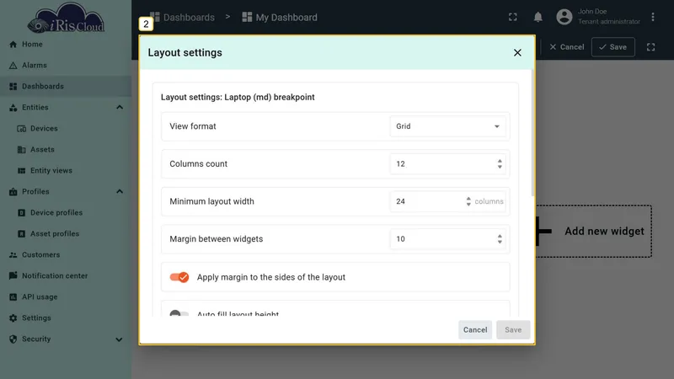Image resolution: width=674 pixels, height=379 pixels.
Task: Open API usage in the sidebar
Action: (x=40, y=297)
